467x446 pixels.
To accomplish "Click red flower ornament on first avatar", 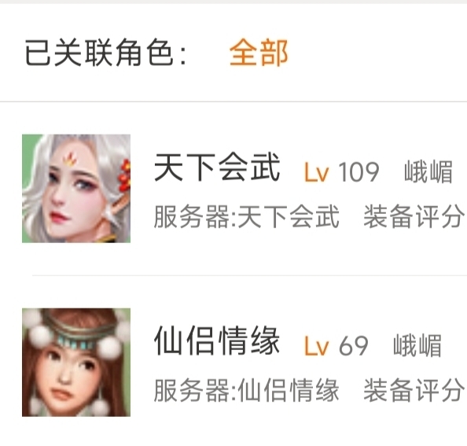I will tap(124, 175).
